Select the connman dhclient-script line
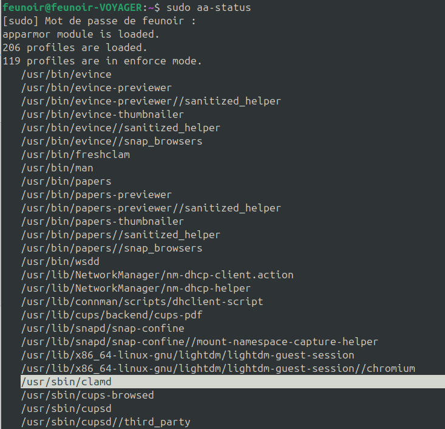This screenshot has width=445, height=429. pyautogui.click(x=141, y=301)
